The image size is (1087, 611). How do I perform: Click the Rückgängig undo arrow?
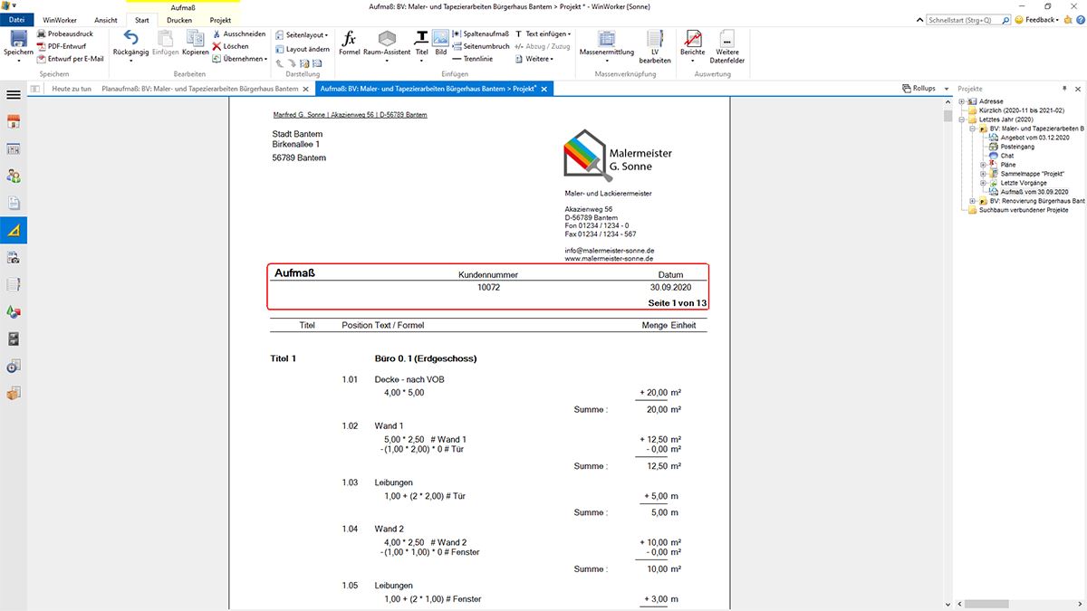pos(131,38)
